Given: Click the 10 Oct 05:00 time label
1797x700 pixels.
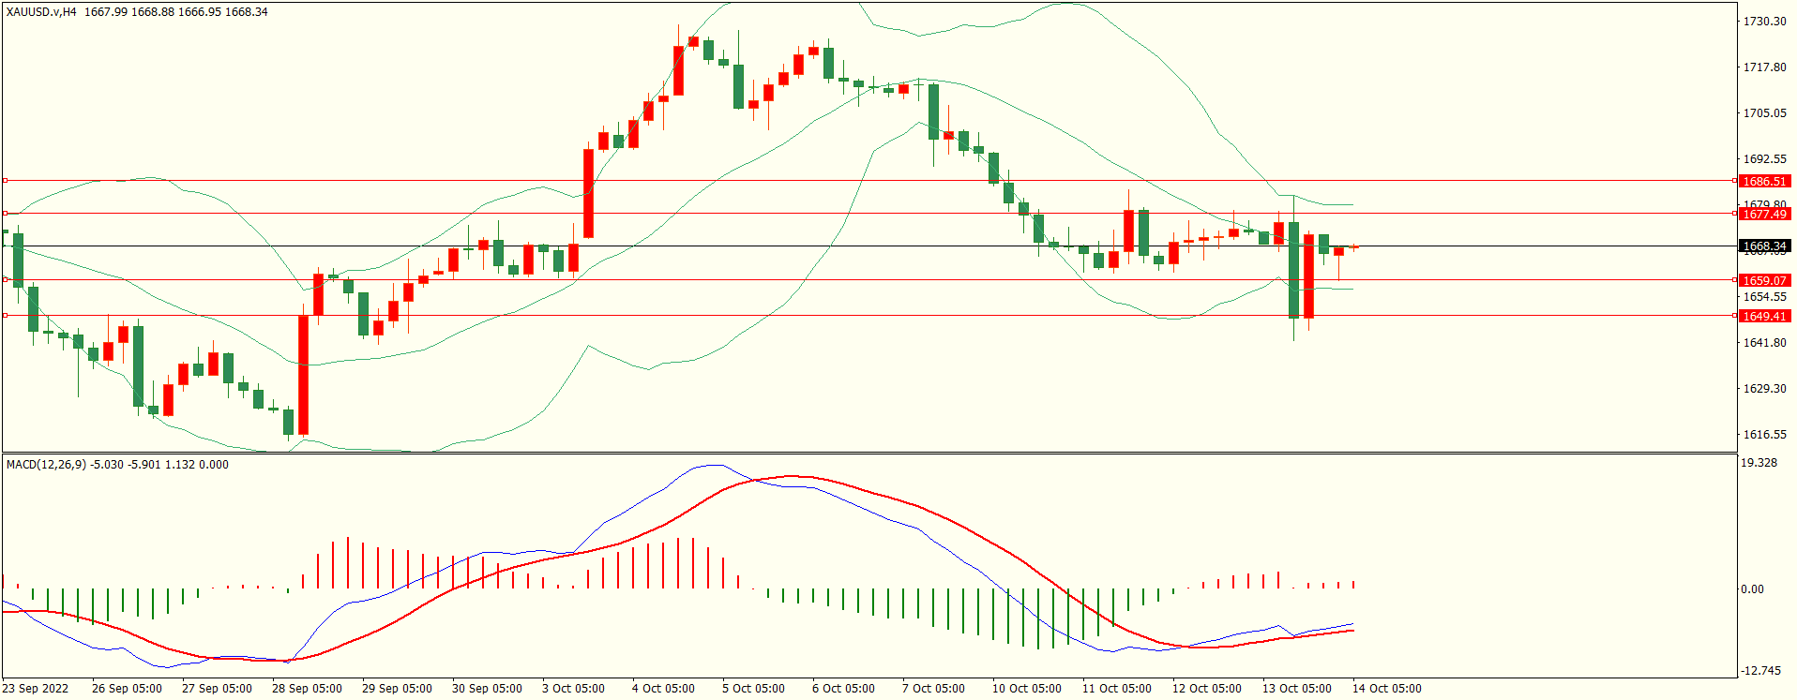Looking at the screenshot, I should [x=1027, y=688].
